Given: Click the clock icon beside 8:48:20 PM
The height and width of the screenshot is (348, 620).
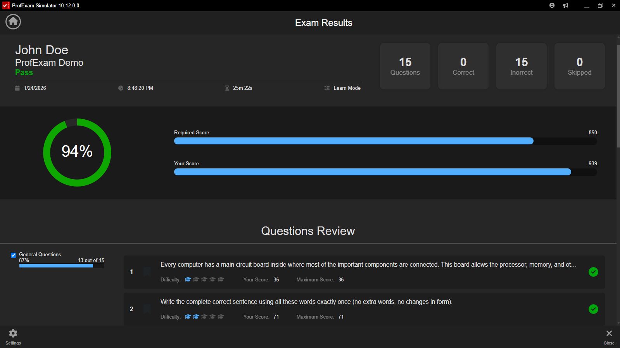Looking at the screenshot, I should click(x=121, y=88).
